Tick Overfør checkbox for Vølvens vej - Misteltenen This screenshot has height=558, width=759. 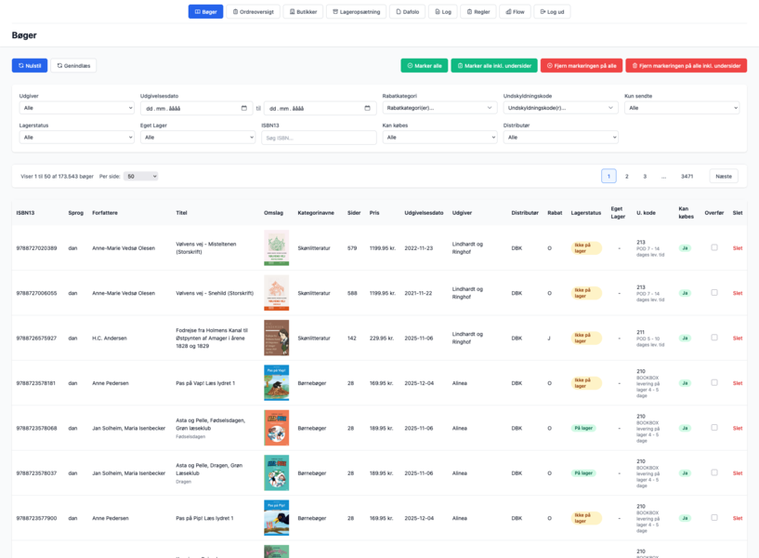pyautogui.click(x=714, y=247)
